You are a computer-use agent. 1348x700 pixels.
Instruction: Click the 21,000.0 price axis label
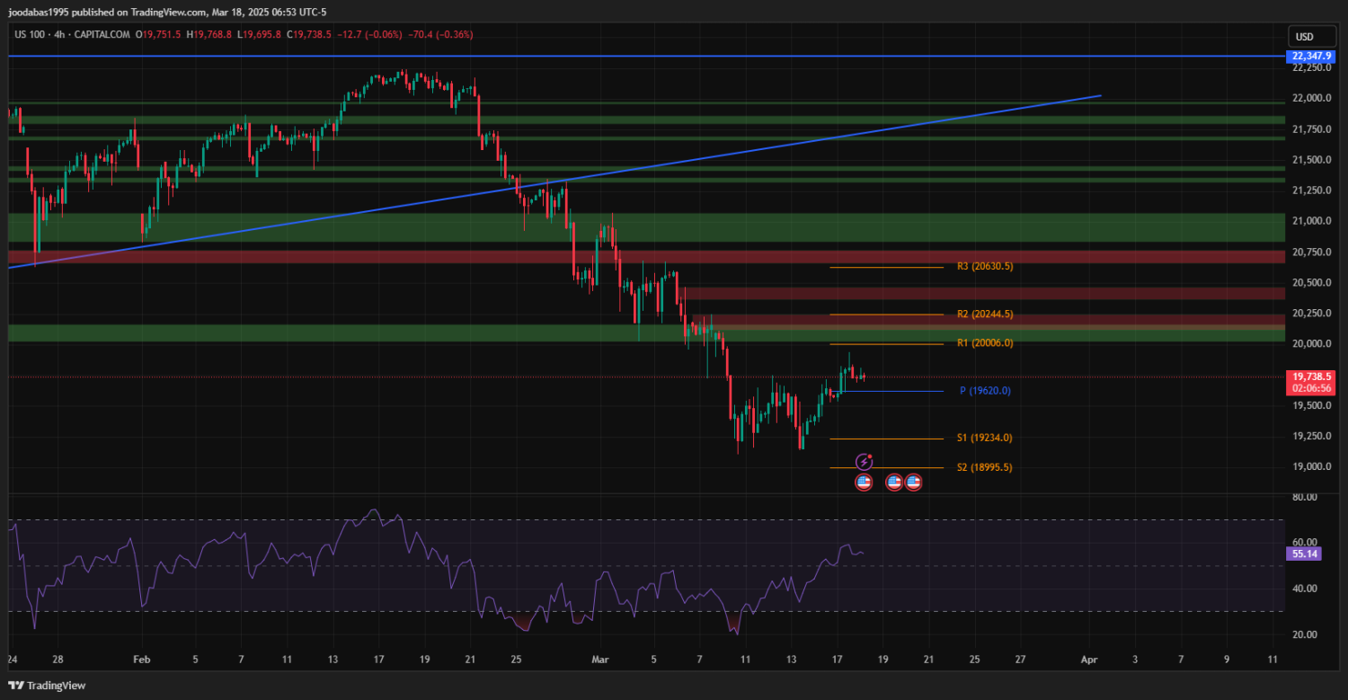point(1310,221)
